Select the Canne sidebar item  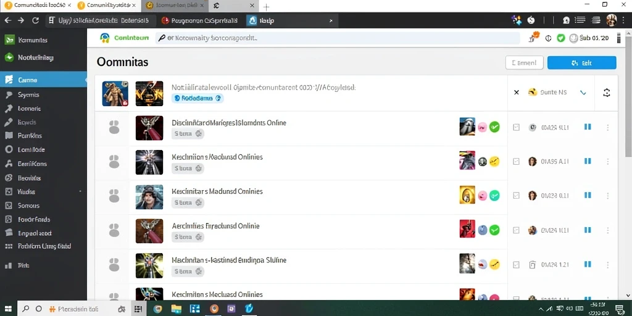43,80
